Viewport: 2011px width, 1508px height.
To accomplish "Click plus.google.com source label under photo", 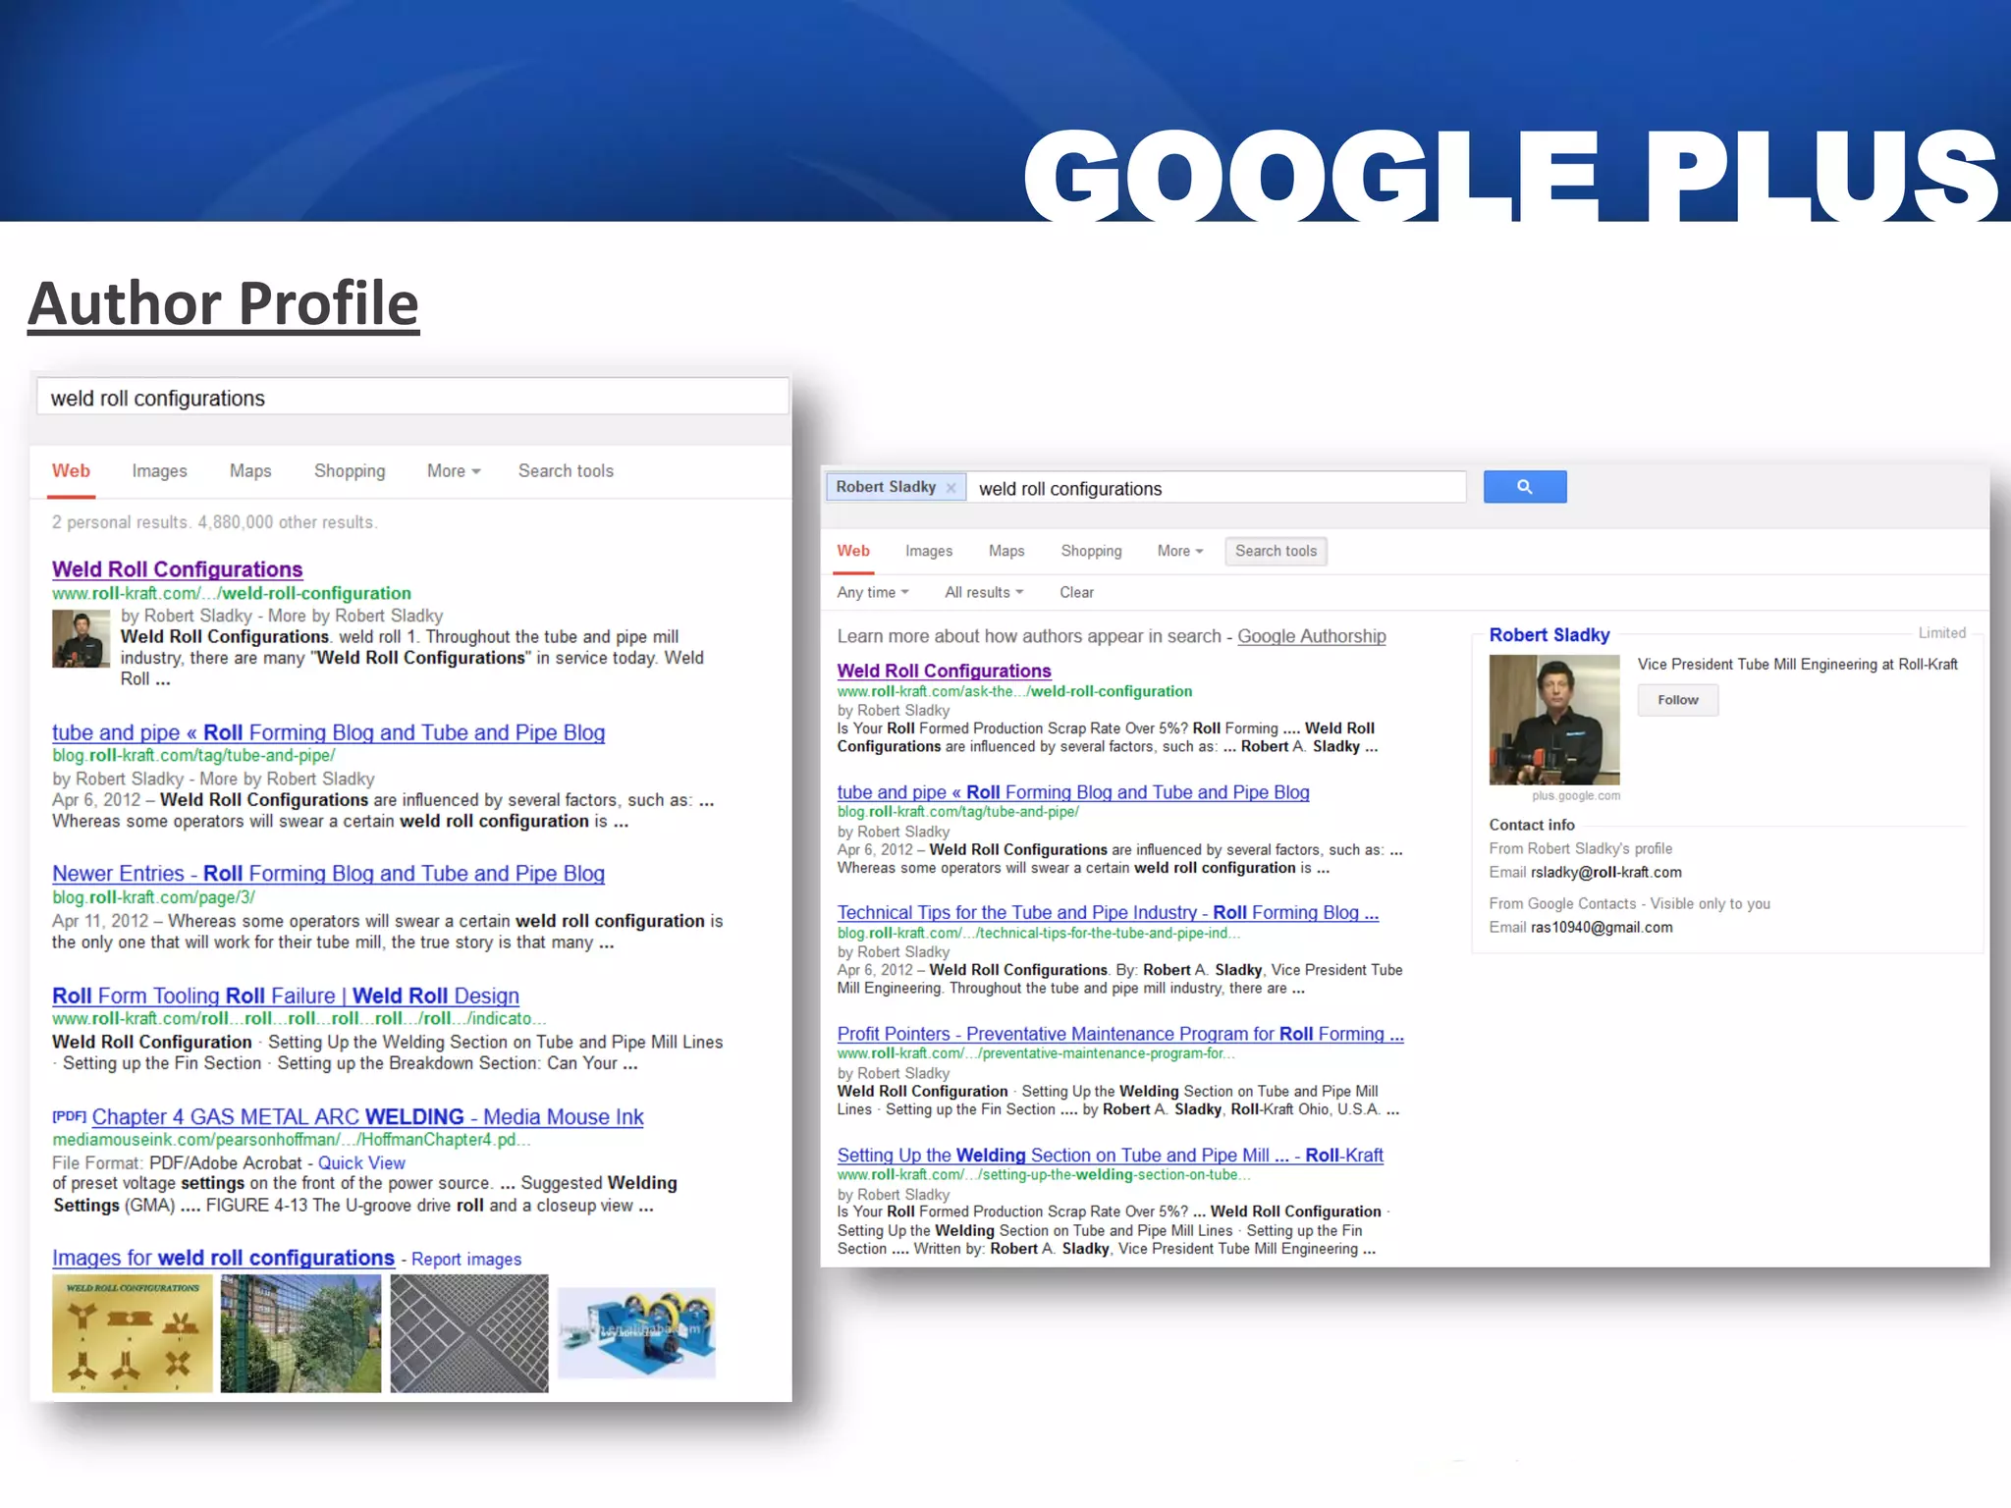I will point(1576,796).
